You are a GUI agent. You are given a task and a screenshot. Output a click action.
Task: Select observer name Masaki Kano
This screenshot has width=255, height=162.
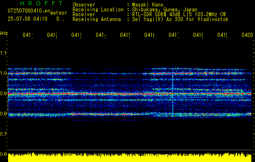pyautogui.click(x=148, y=4)
